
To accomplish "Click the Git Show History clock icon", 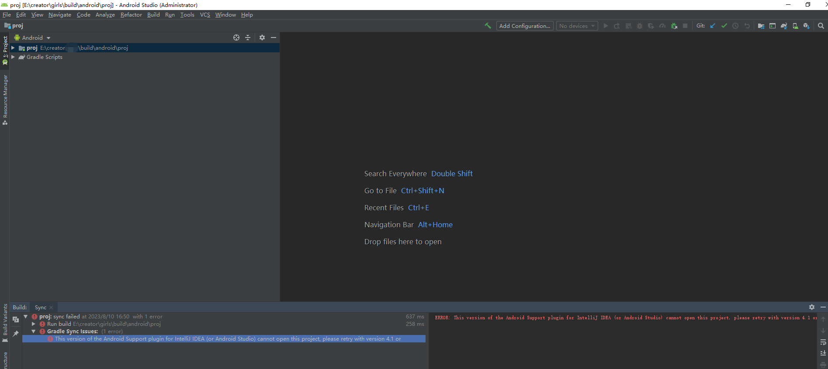I will tap(736, 26).
